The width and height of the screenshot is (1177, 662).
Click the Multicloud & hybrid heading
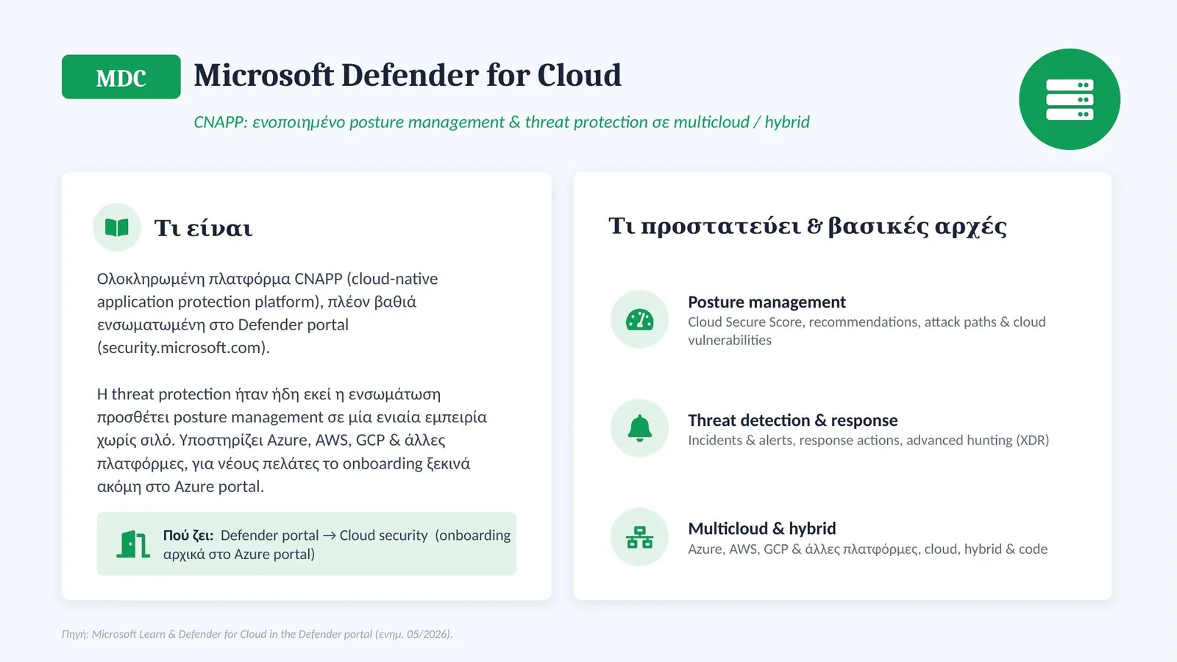click(761, 529)
